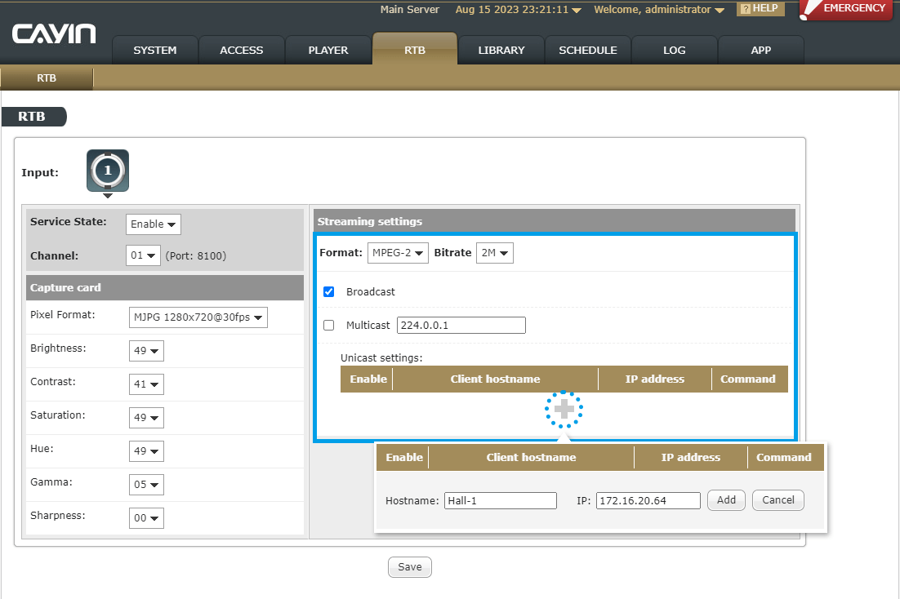Open HELP button icon
Screen dimensions: 900x599
point(760,9)
